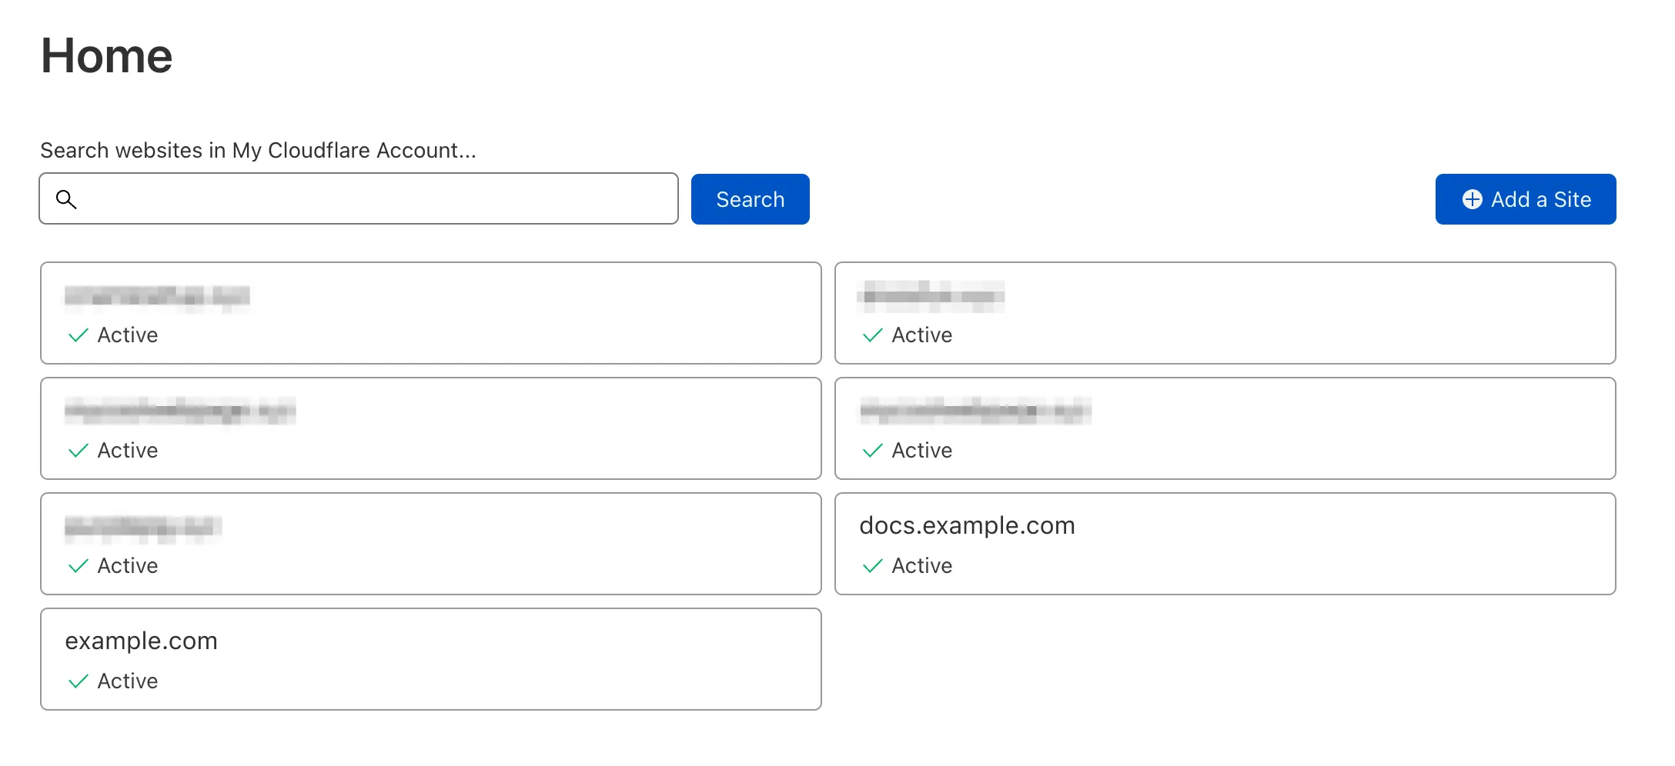Click the Active label under docs.example.com
This screenshot has height=766, width=1675.
click(x=921, y=566)
